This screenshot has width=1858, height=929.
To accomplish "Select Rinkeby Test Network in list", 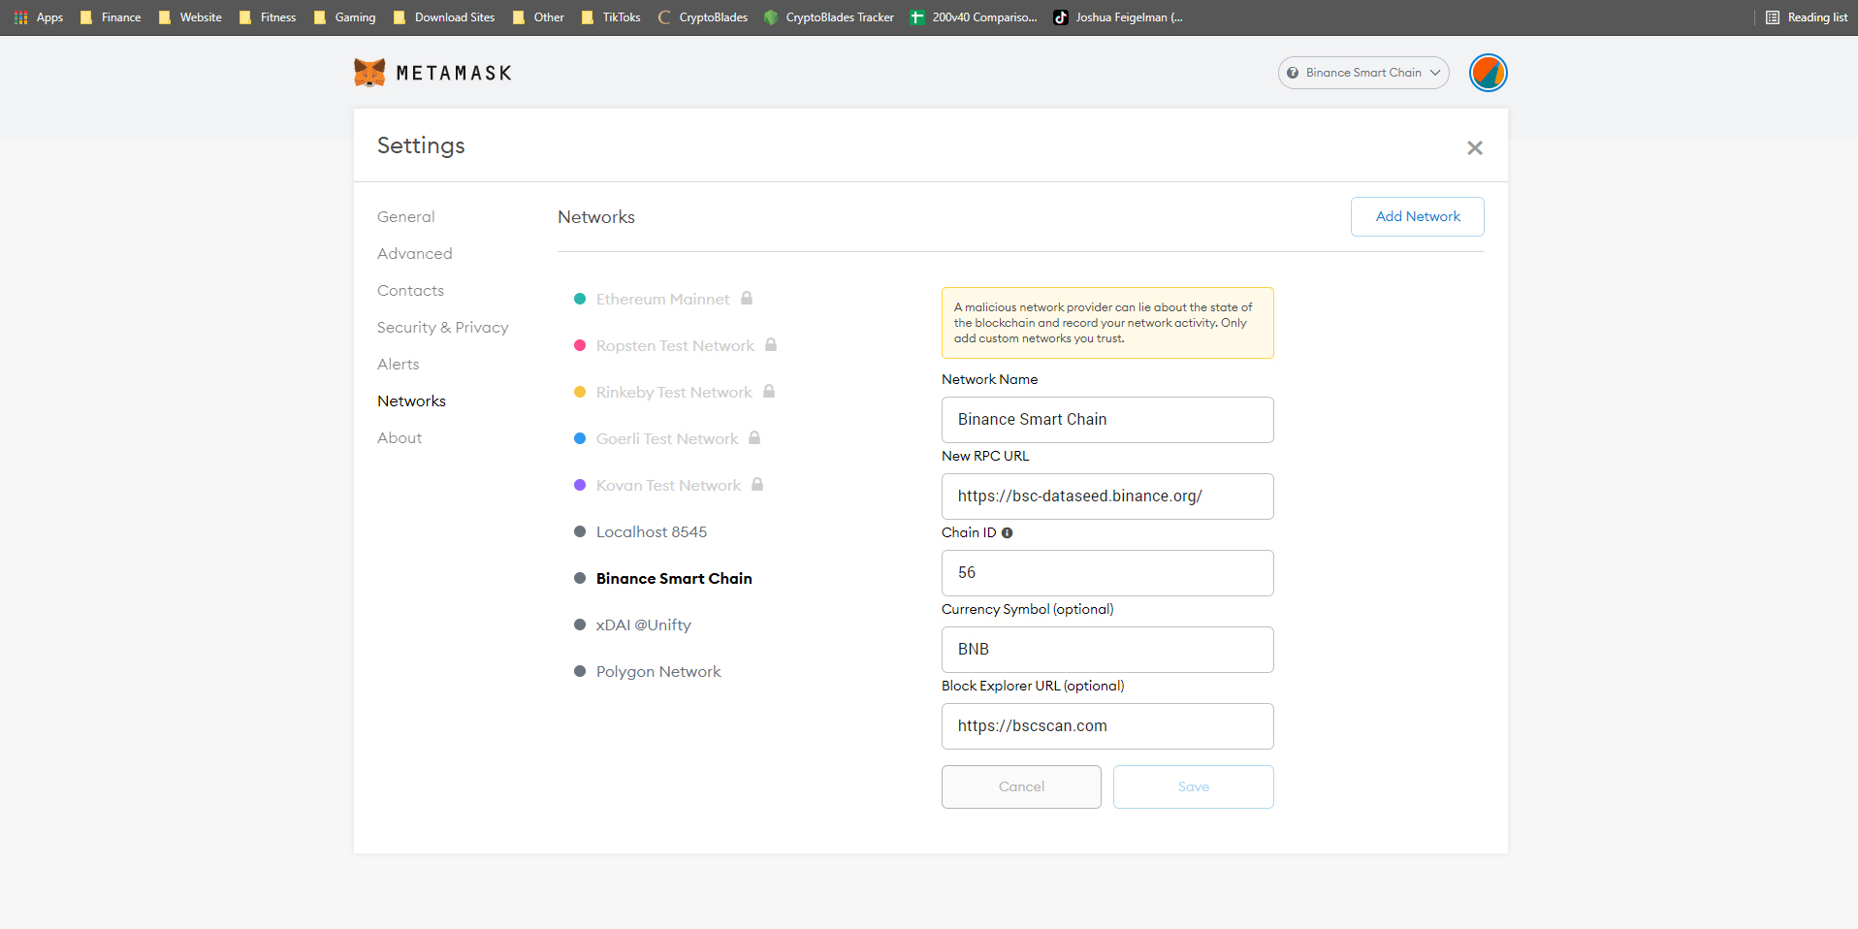I will point(674,392).
